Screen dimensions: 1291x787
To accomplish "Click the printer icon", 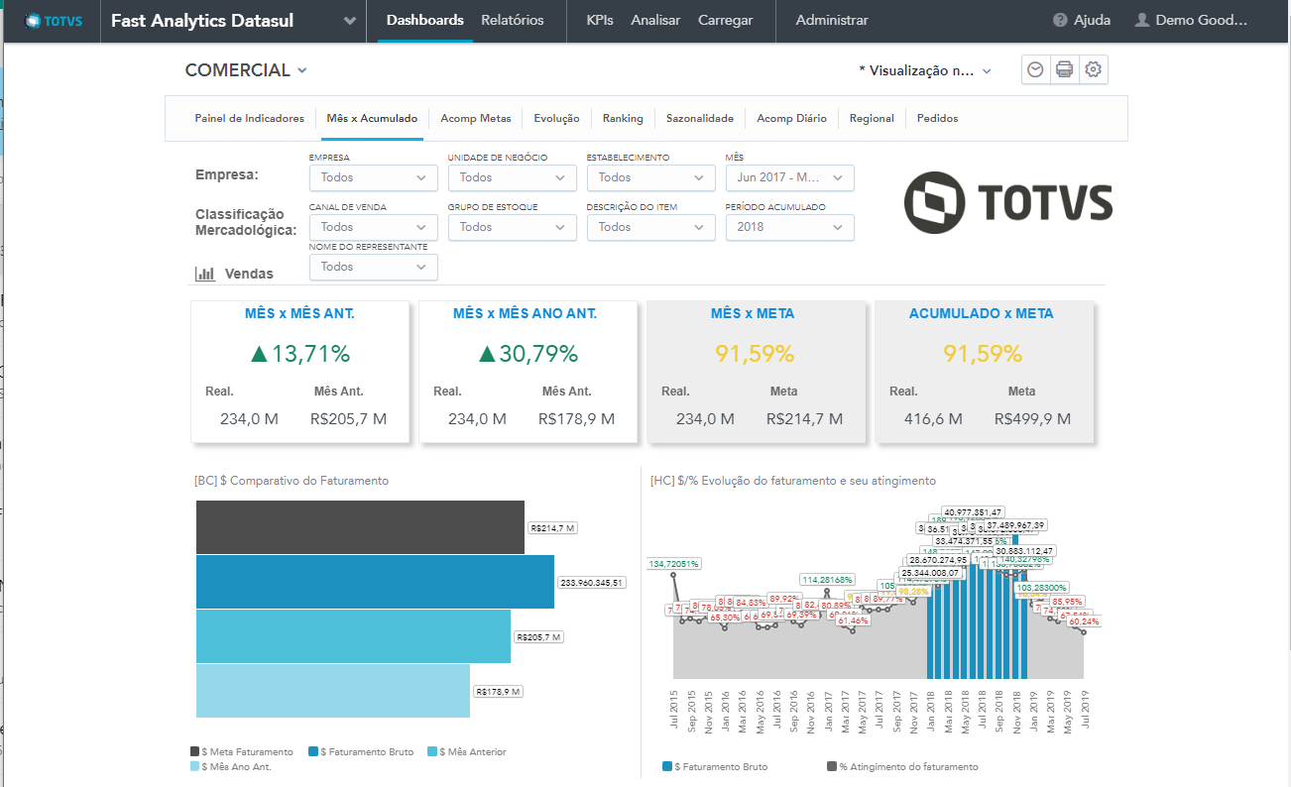I will tap(1064, 69).
